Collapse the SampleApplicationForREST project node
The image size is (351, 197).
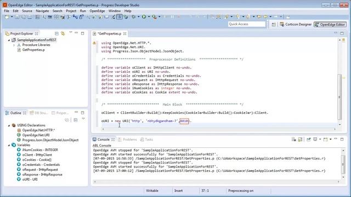pyautogui.click(x=9, y=40)
